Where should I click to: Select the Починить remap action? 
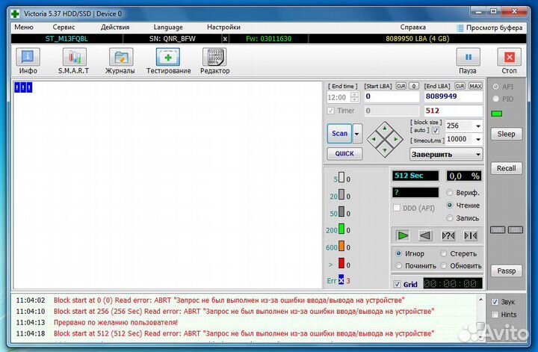point(398,265)
